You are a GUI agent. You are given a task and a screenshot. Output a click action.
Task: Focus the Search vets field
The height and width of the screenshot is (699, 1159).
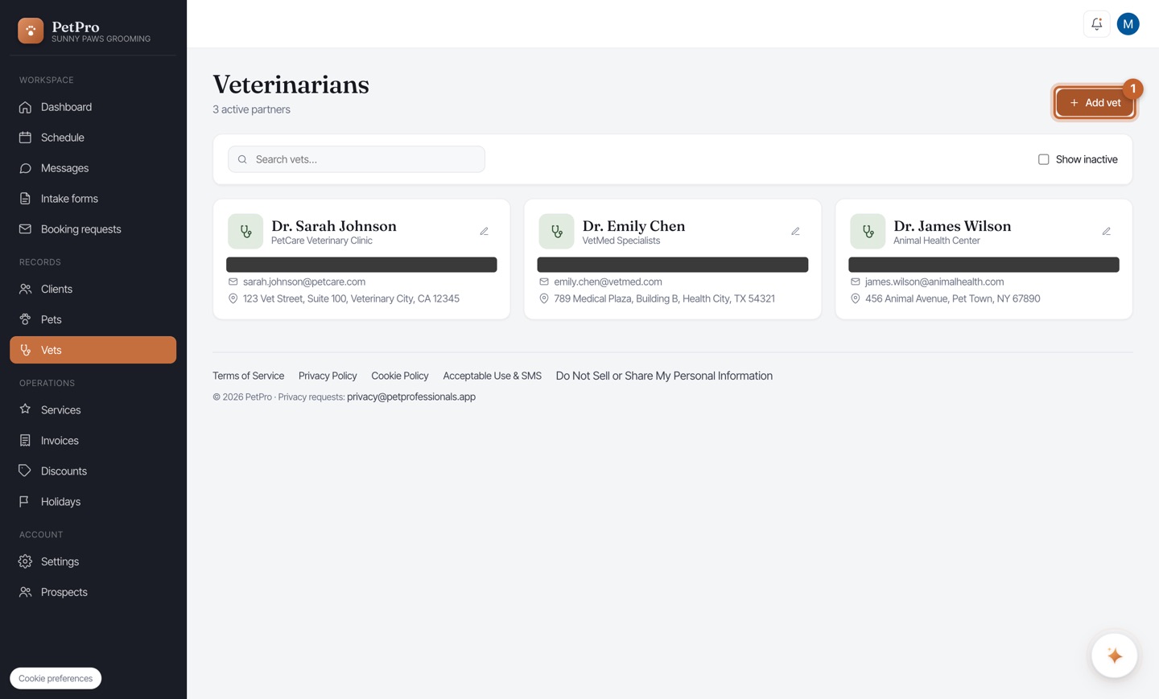coord(357,159)
